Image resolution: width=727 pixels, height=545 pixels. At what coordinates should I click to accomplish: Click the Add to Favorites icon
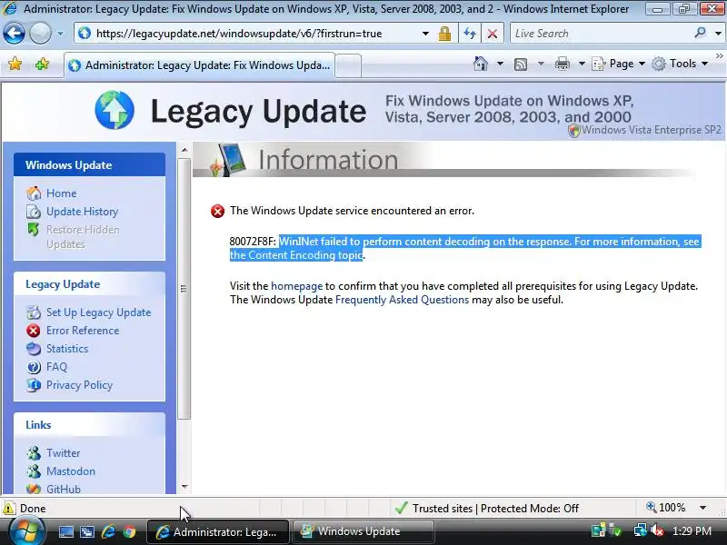[x=42, y=64]
